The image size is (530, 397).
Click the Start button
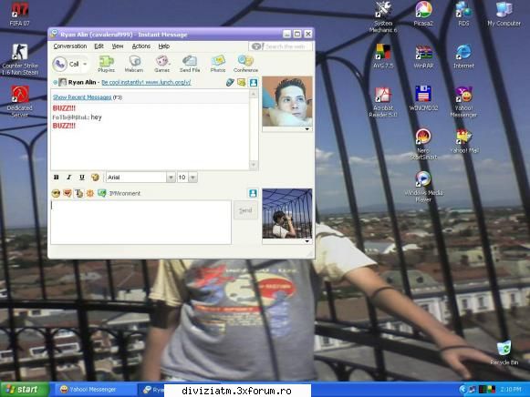[24, 390]
